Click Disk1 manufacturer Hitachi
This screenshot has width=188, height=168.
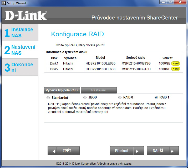point(68,63)
